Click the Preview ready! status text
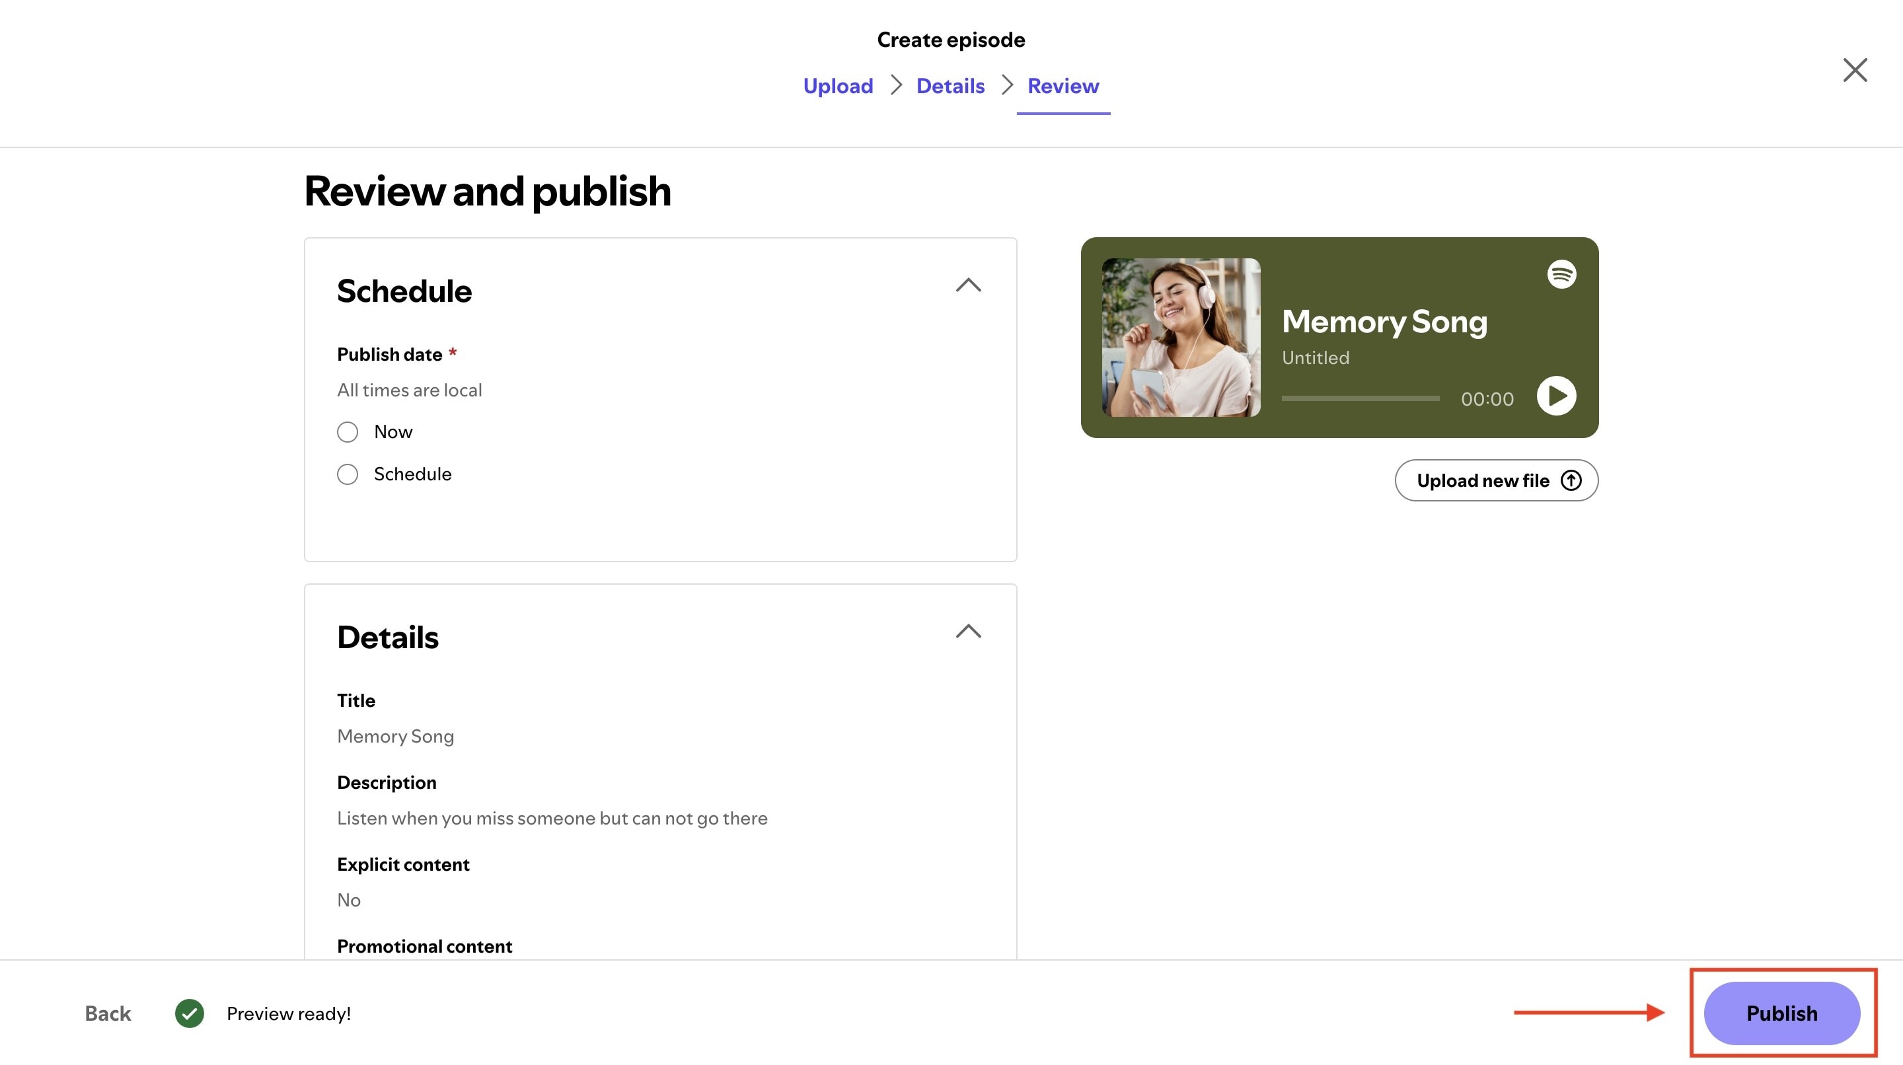Screen dimensions: 1903x1065 point(288,1013)
